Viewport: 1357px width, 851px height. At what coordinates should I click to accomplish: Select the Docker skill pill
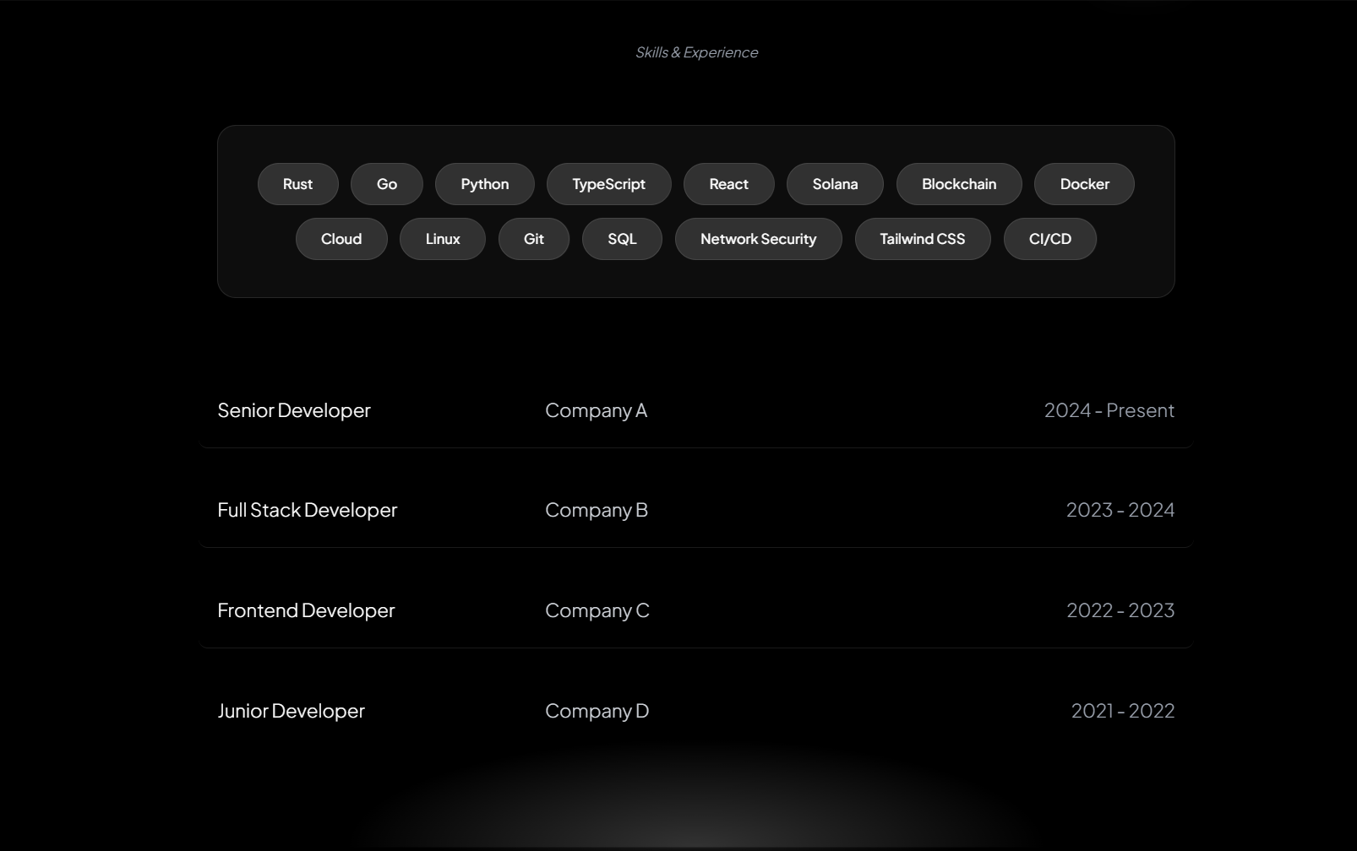click(x=1084, y=184)
